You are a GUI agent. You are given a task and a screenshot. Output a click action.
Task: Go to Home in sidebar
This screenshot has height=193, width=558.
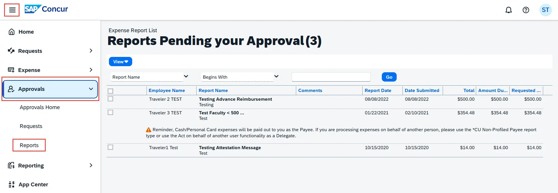tap(26, 32)
